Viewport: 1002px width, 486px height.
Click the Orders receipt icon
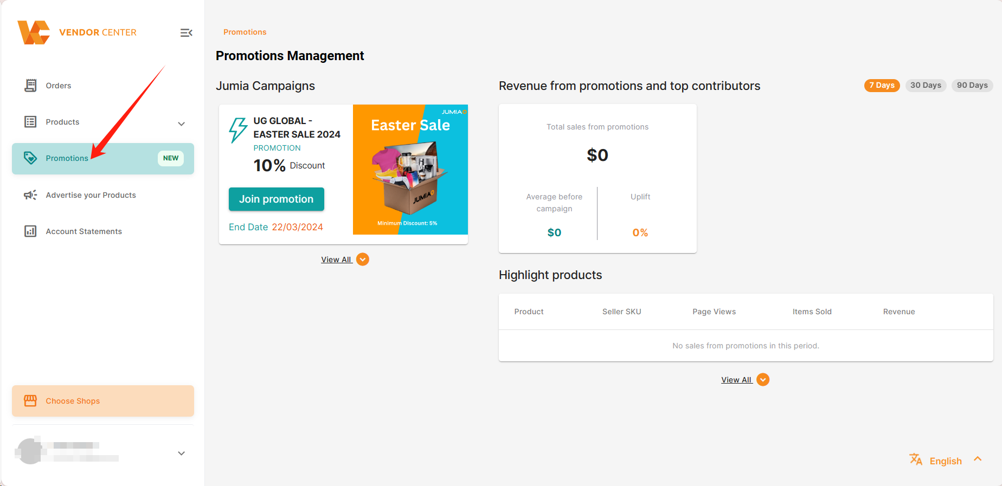point(30,86)
